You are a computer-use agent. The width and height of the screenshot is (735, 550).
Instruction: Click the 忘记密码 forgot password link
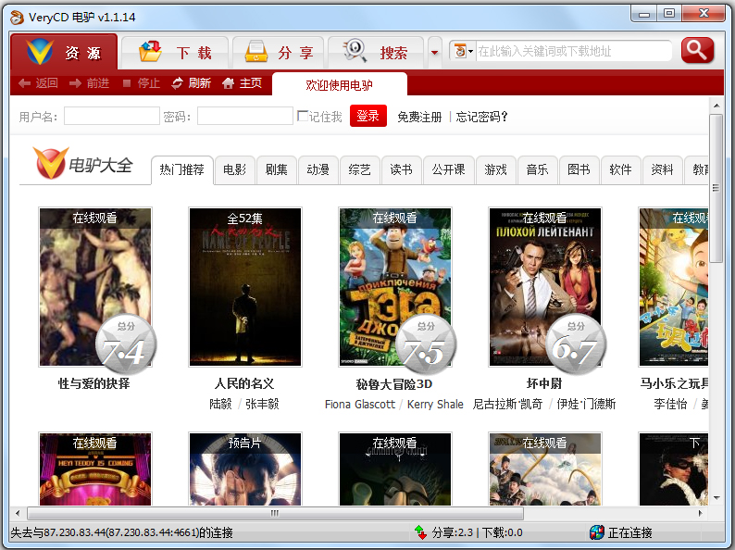(481, 117)
